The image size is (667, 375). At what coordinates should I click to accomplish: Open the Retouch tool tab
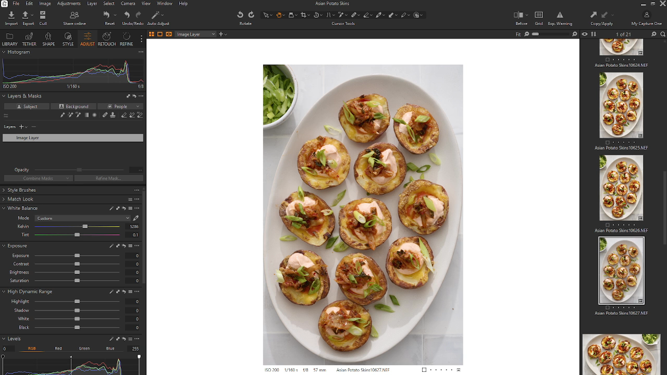(107, 39)
